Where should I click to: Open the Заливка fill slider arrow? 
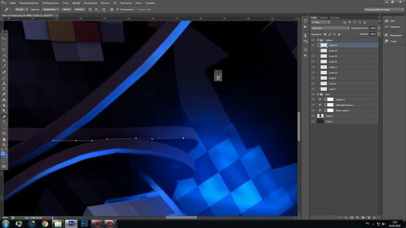(x=379, y=34)
